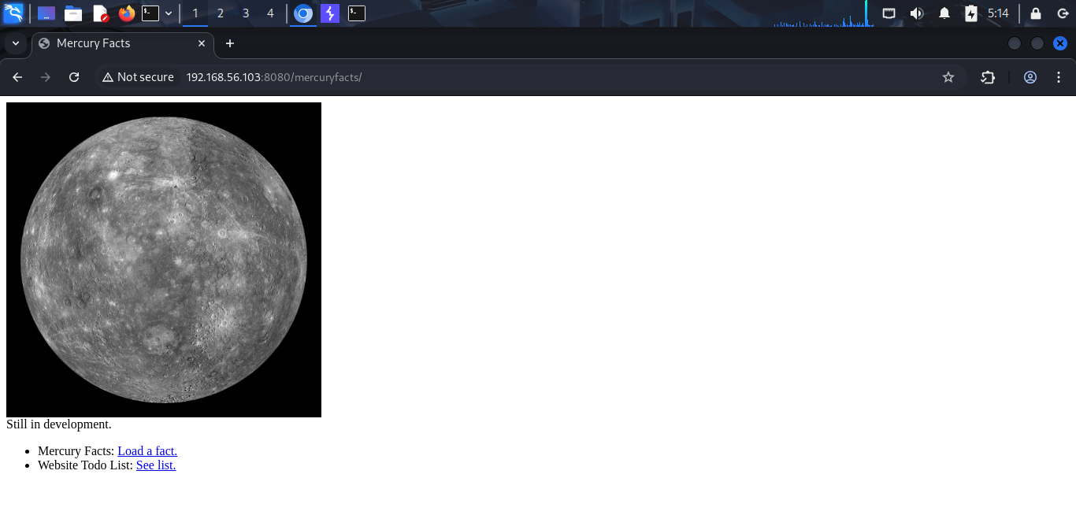1076x515 pixels.
Task: Launch Firefox from the taskbar
Action: 127,13
